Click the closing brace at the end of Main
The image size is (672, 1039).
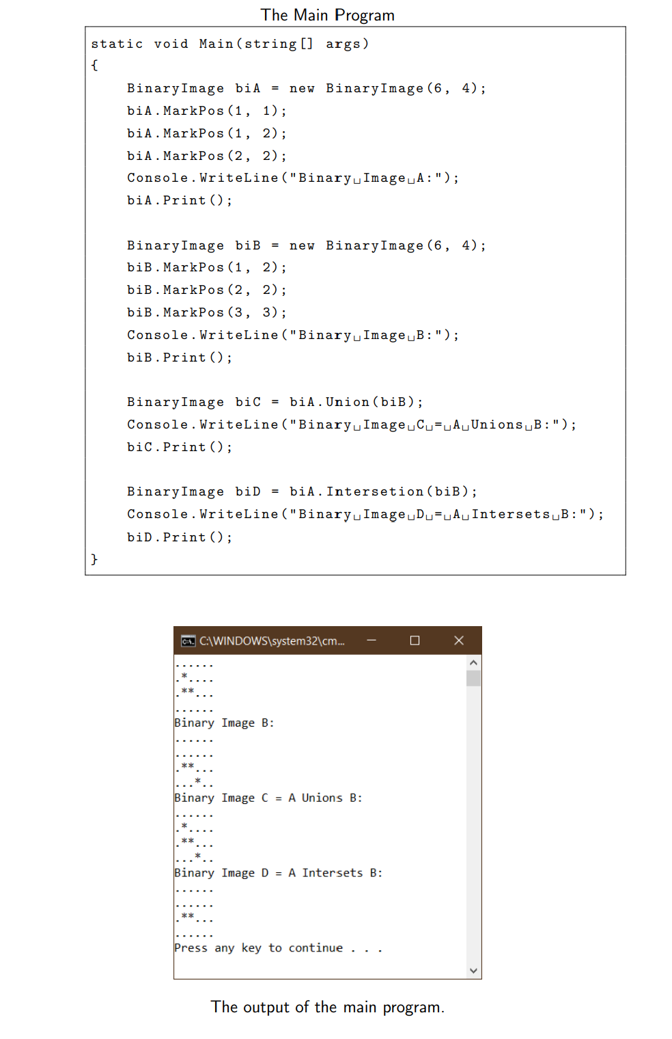[94, 558]
